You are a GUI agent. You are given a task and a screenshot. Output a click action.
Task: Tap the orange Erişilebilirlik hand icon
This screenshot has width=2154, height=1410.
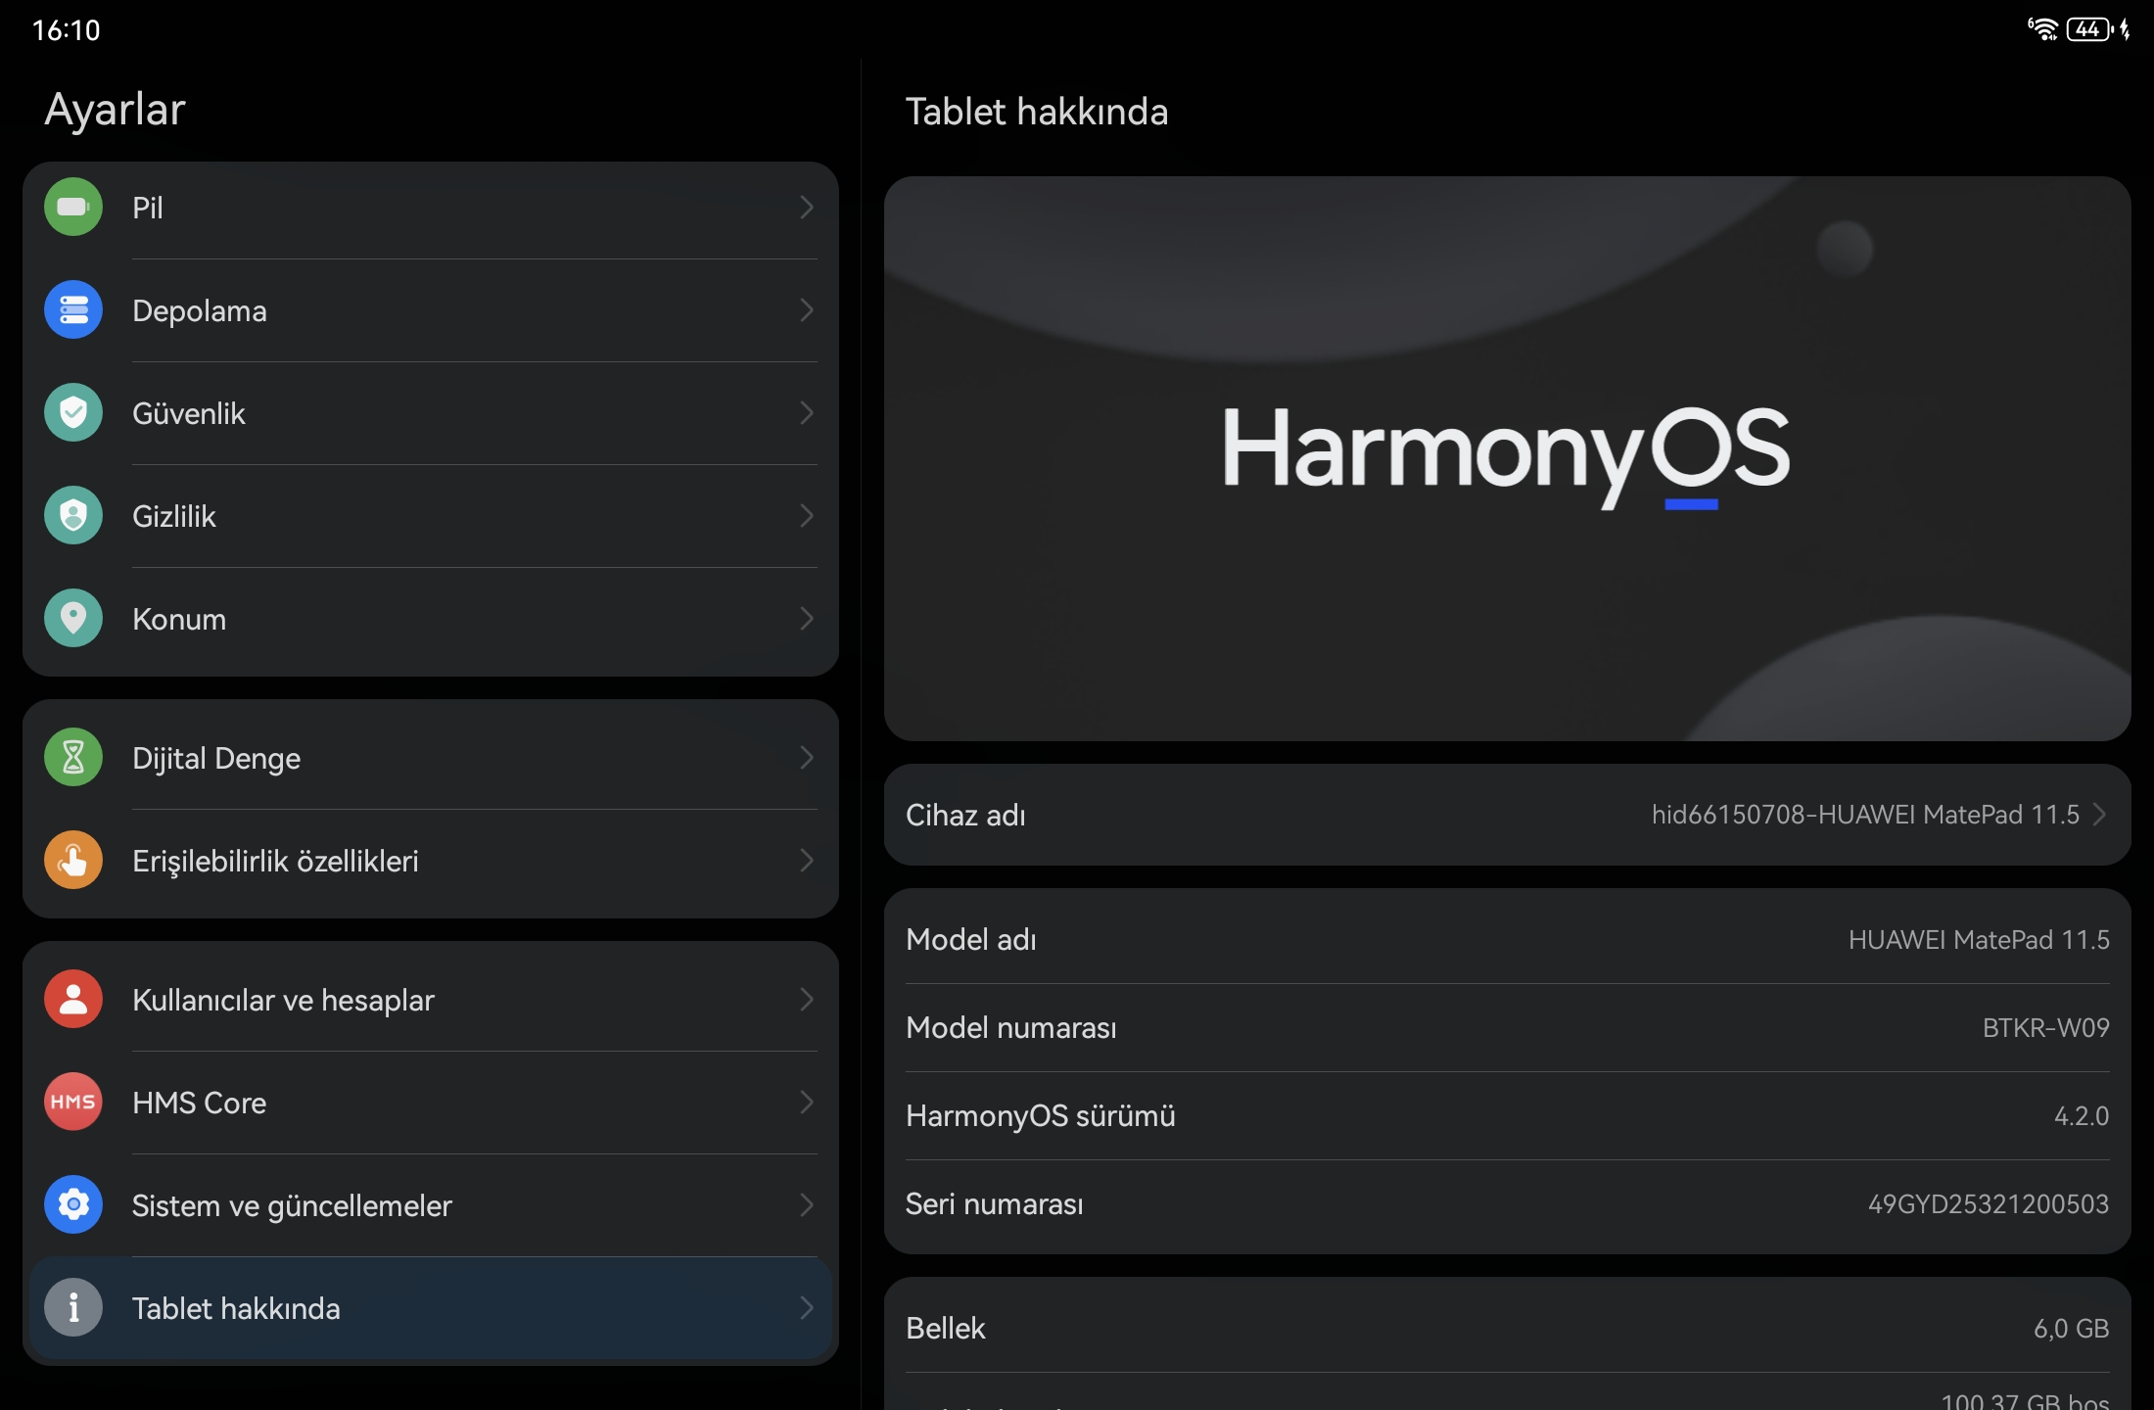tap(73, 860)
